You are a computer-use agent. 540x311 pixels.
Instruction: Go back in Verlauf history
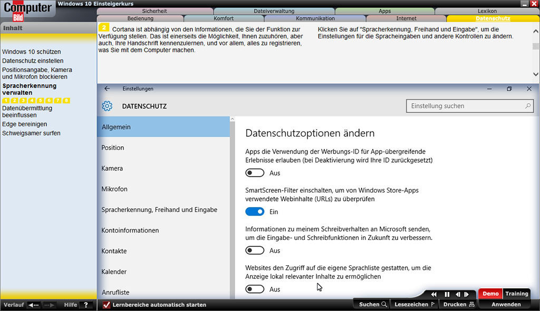[x=34, y=305]
